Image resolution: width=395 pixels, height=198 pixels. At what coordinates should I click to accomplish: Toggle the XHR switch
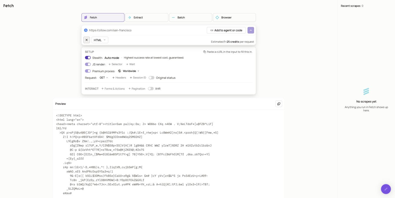[x=151, y=89]
